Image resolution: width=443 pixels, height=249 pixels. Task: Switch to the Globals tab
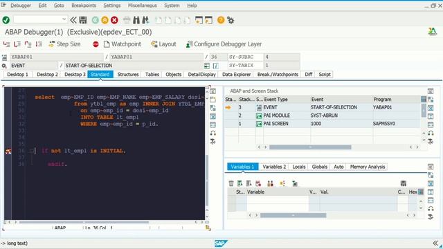click(x=320, y=167)
